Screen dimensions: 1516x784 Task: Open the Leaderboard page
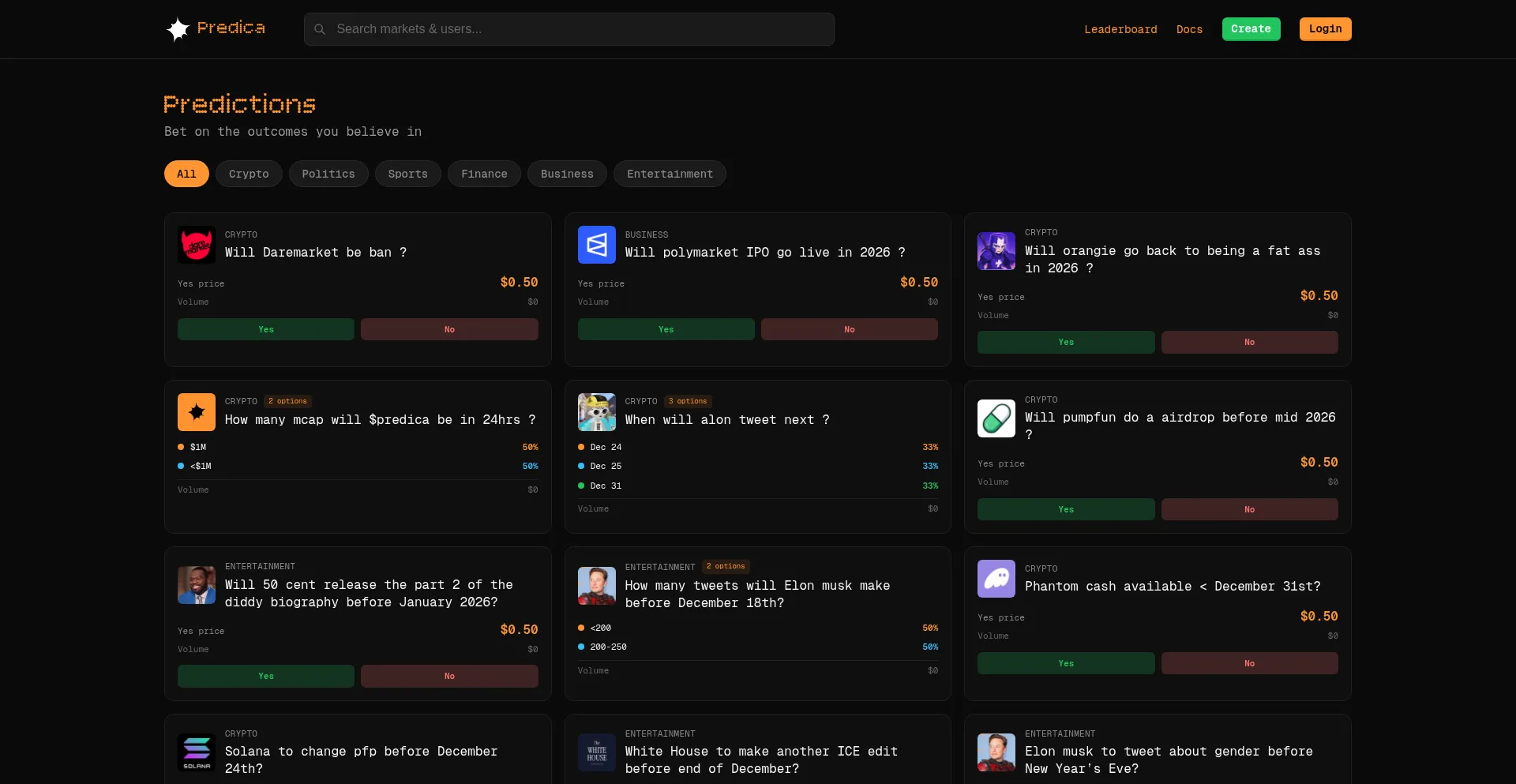[1120, 29]
